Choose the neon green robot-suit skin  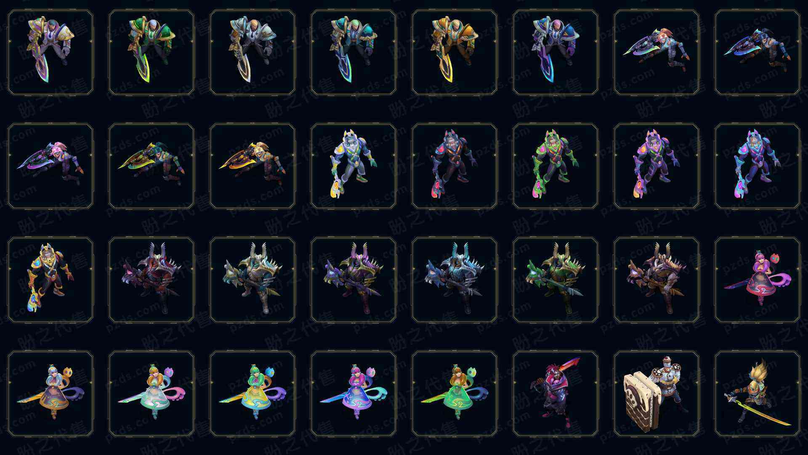point(555,166)
